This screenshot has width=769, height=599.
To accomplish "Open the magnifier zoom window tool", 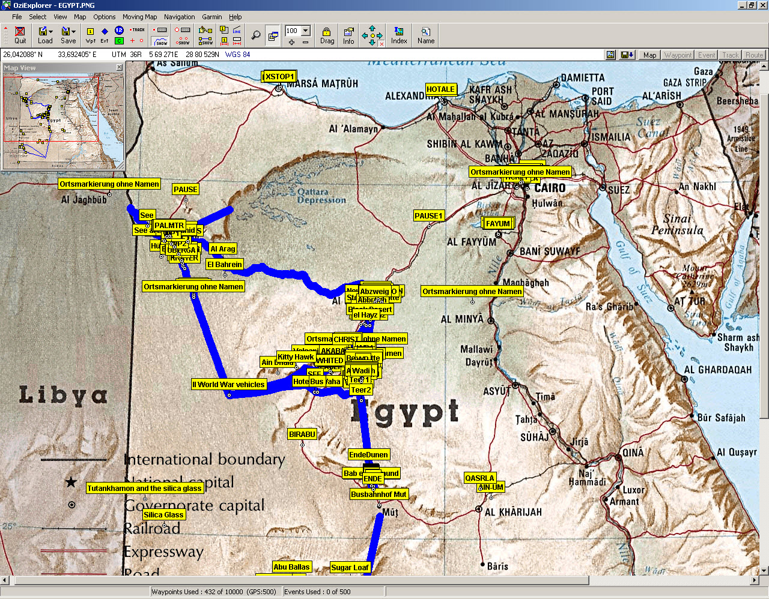I will (x=256, y=35).
